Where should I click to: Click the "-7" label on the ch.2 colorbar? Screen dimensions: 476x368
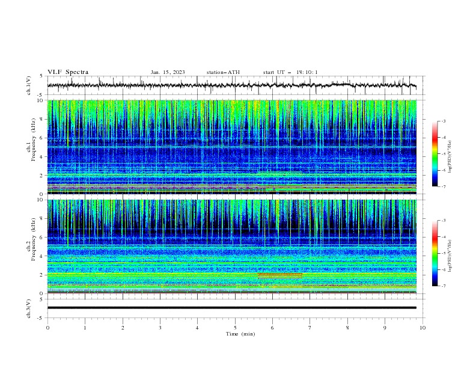(x=443, y=286)
